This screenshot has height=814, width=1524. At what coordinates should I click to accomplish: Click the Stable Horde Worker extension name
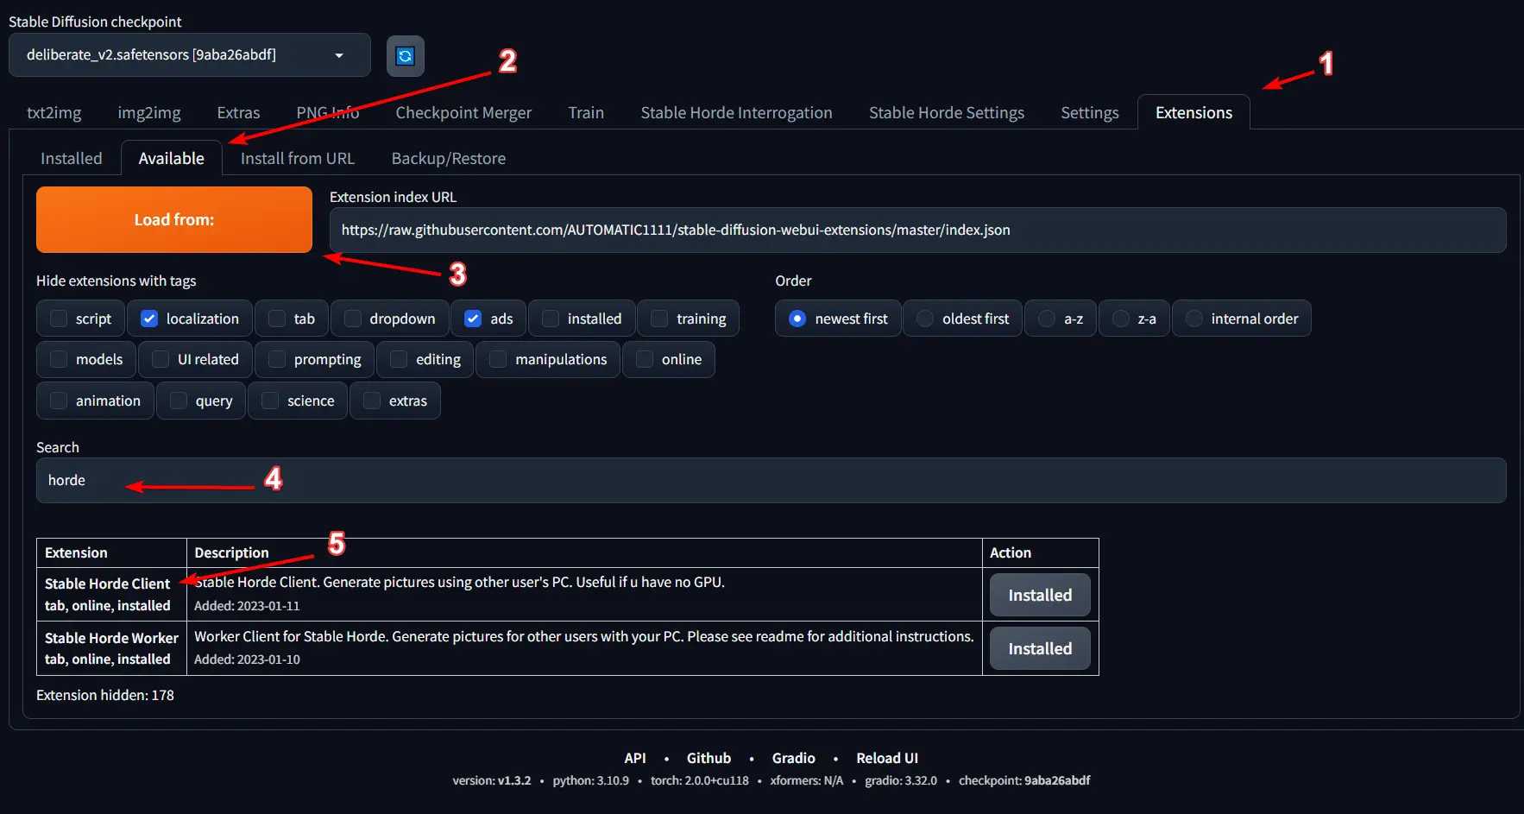tap(111, 638)
